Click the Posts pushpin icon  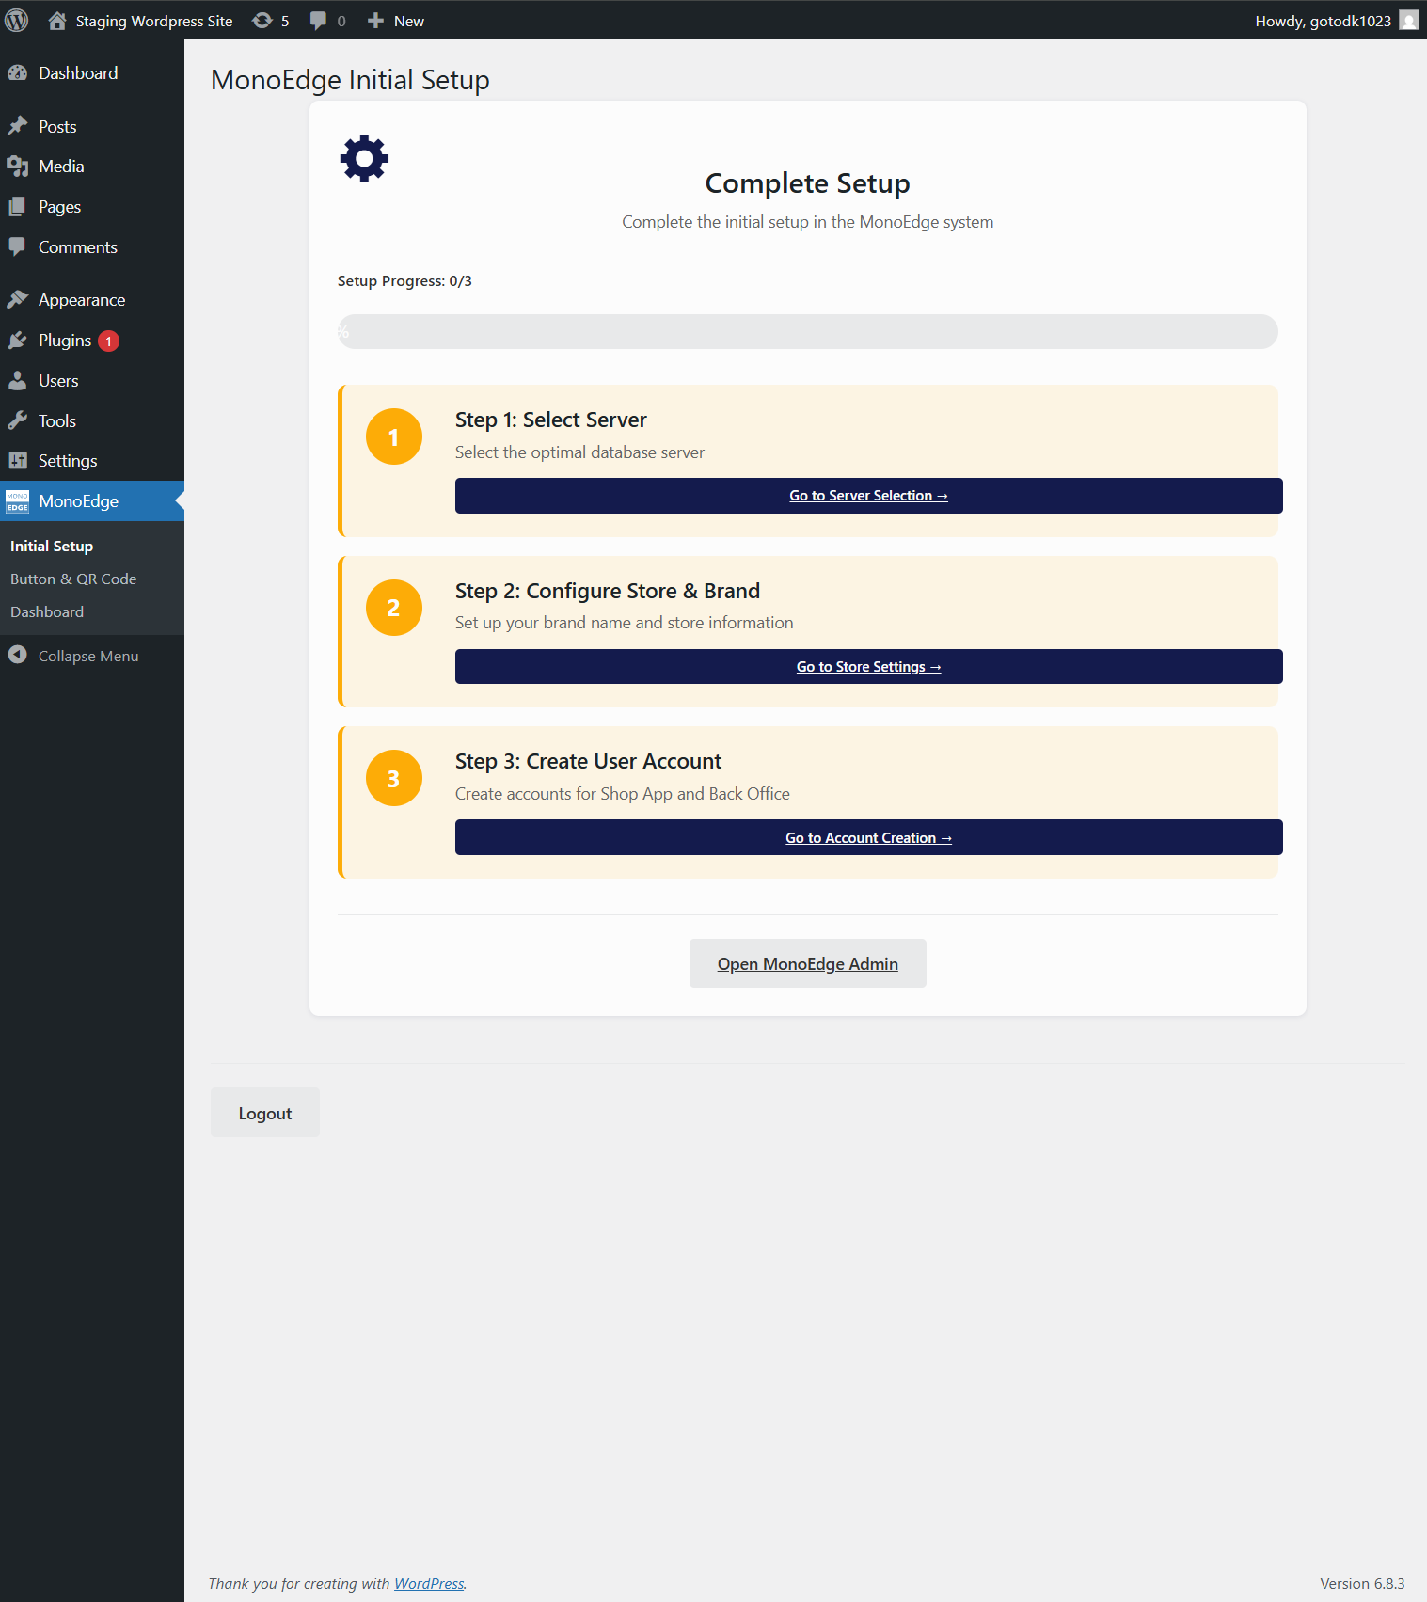[18, 126]
